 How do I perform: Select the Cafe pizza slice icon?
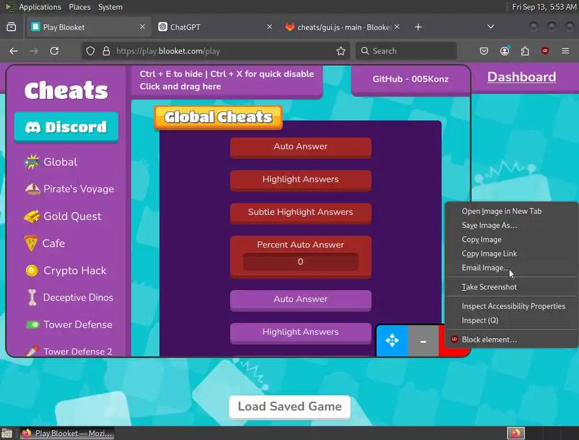click(31, 243)
